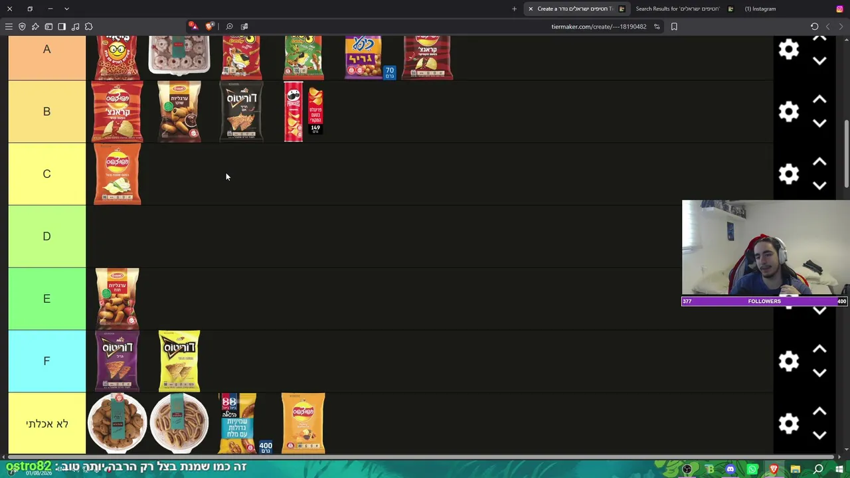
Task: Move tier F down with its down arrow
Action: click(x=819, y=373)
